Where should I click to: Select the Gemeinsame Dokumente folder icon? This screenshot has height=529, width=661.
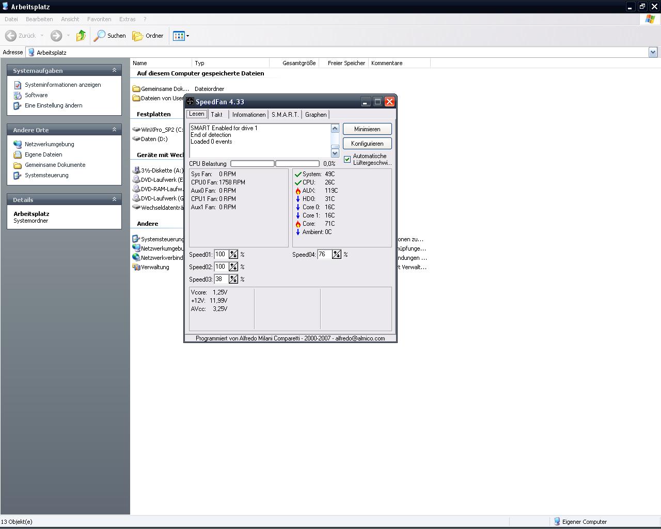click(136, 89)
